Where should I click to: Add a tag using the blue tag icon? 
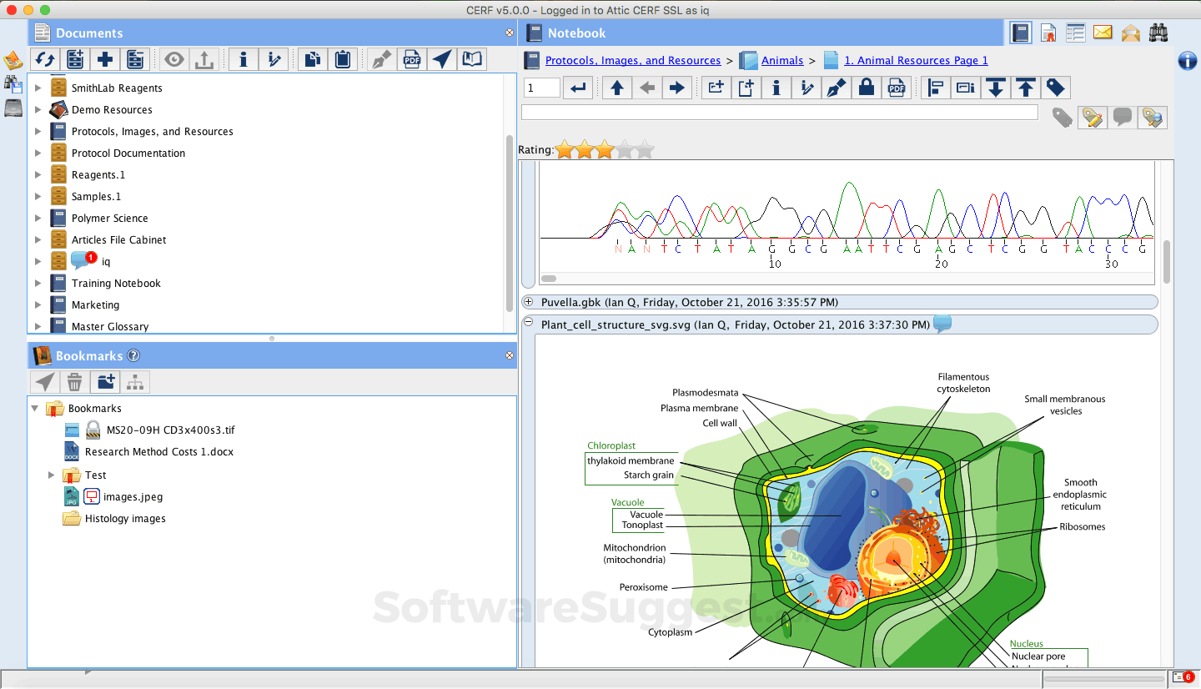point(1055,88)
